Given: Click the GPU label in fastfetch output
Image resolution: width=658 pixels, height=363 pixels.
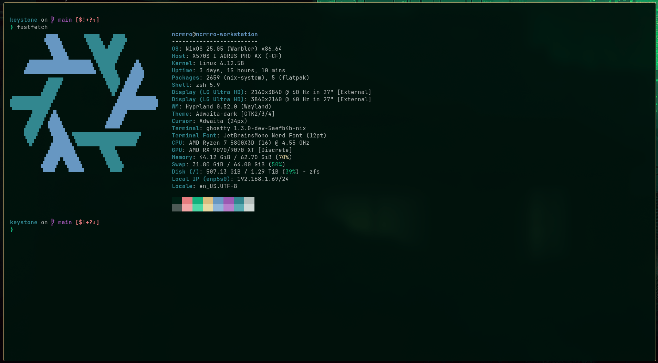Looking at the screenshot, I should (177, 150).
